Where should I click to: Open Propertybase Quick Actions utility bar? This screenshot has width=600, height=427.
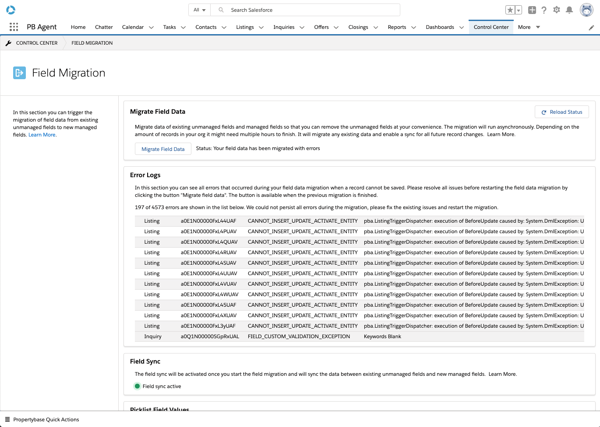(42, 420)
